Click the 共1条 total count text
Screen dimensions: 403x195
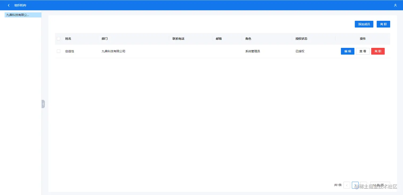click(338, 185)
